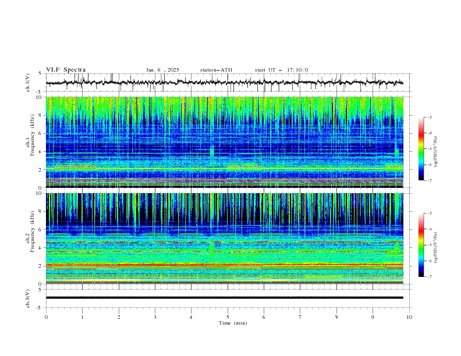Click the "ch.3(V)" axis label
Viewport: 461px width, 356px height.
[28, 298]
